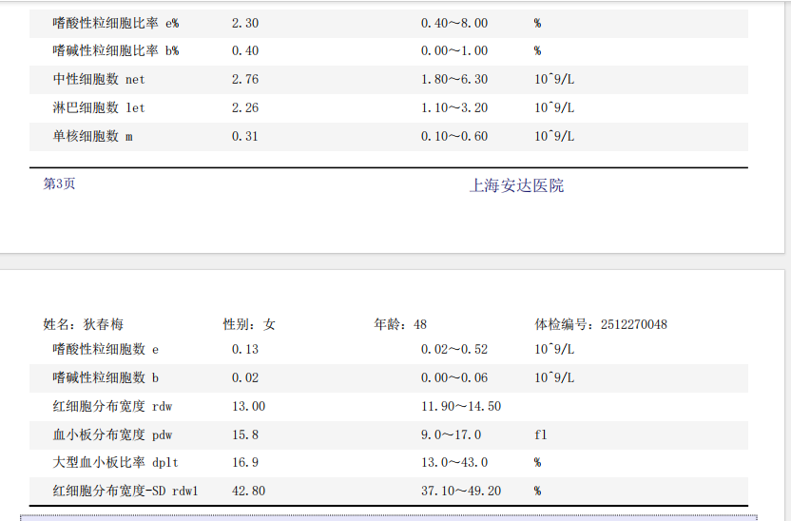
Task: Click the hospital name 上海安达医院 in footer
Action: (x=516, y=186)
